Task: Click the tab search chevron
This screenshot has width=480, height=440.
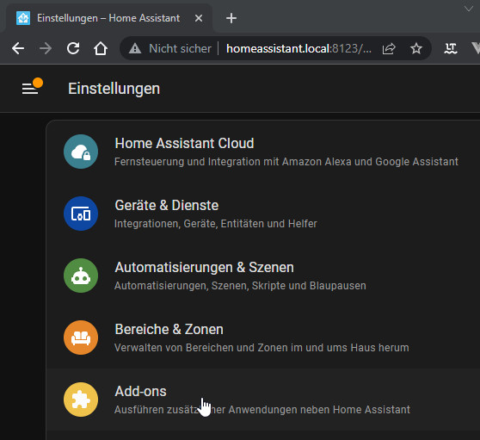Action: 468,9
